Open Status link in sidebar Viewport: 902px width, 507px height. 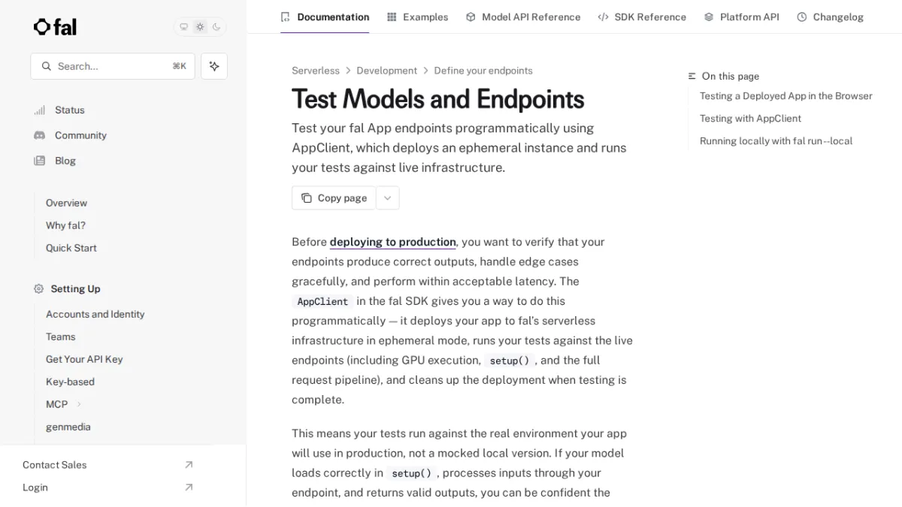click(x=70, y=110)
